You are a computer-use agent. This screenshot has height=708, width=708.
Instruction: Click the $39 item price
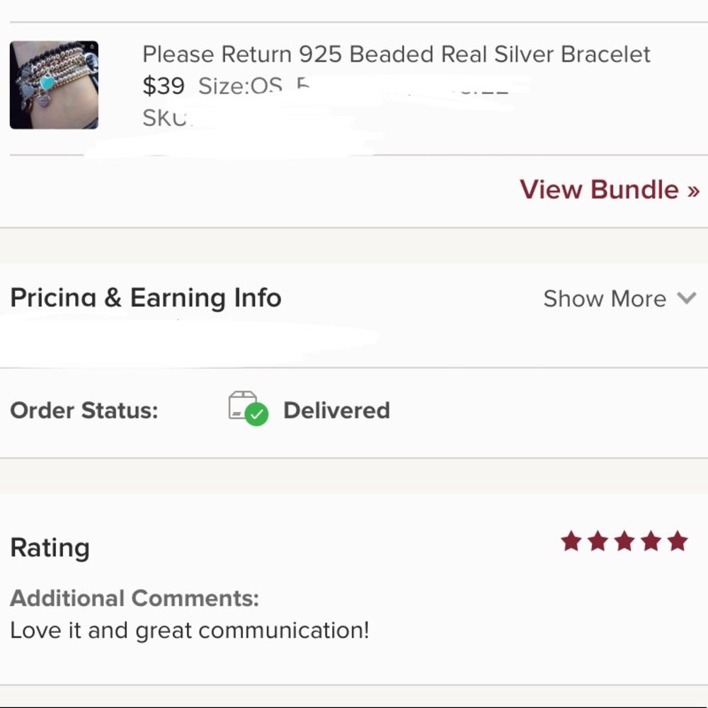pyautogui.click(x=164, y=86)
